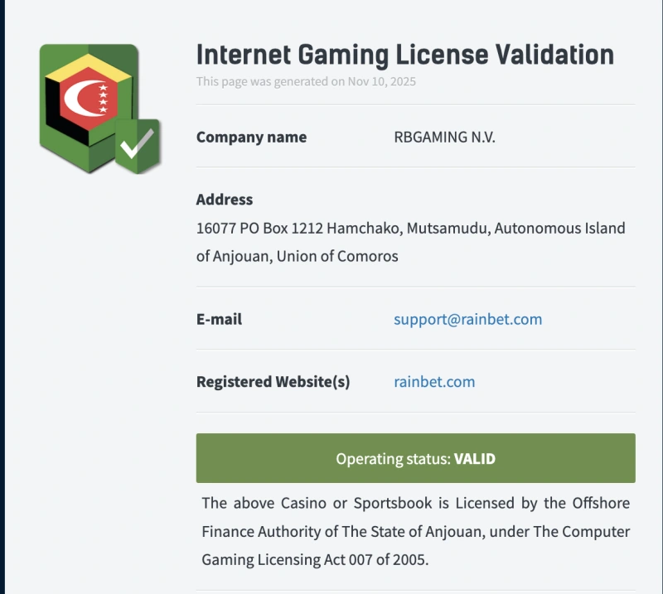Click the 'Gaming Licensing Act 007' text

click(315, 559)
